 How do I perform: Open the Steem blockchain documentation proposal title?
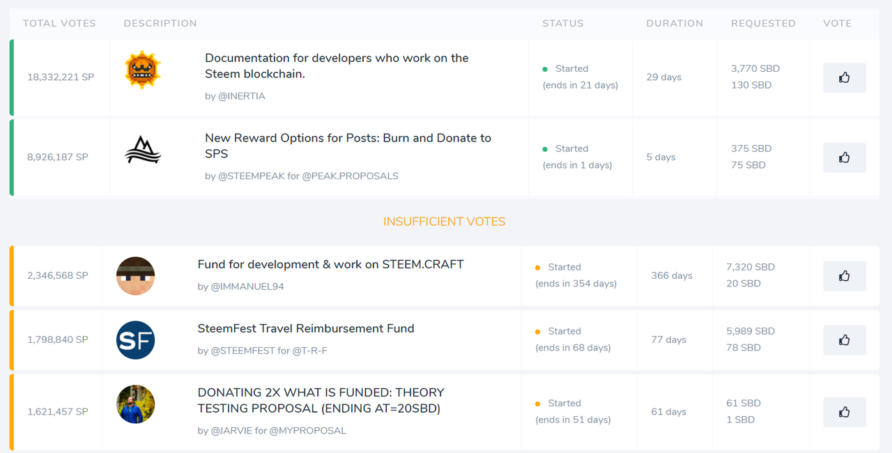click(x=337, y=66)
